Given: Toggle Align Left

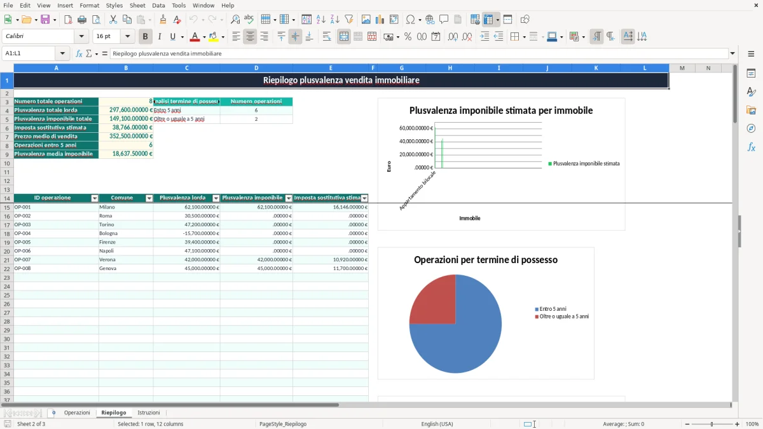Looking at the screenshot, I should (x=236, y=37).
